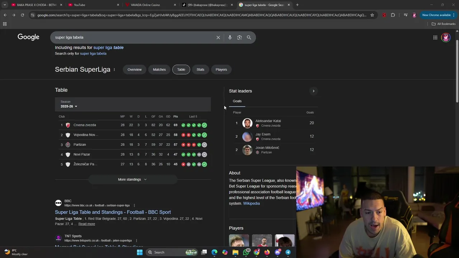The image size is (459, 258).
Task: Open the Google account avatar
Action: (x=446, y=37)
